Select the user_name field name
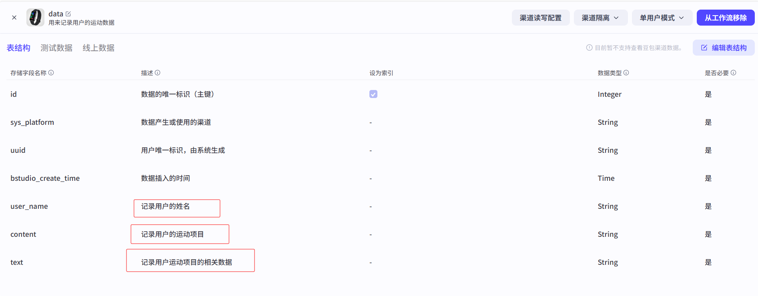Image resolution: width=758 pixels, height=296 pixels. tap(29, 206)
